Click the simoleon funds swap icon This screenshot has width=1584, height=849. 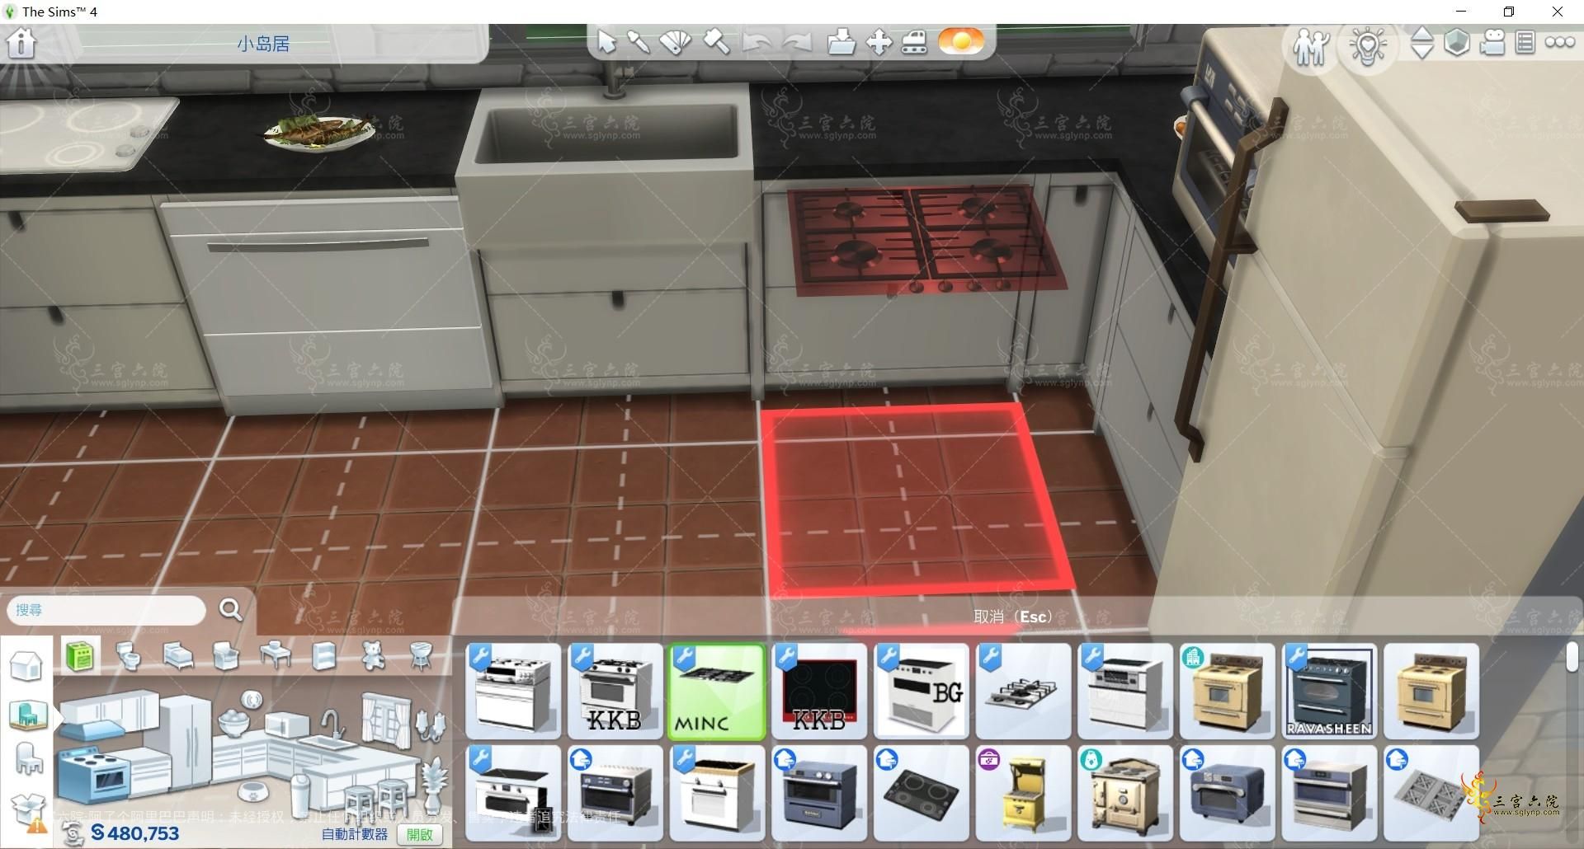(x=73, y=834)
